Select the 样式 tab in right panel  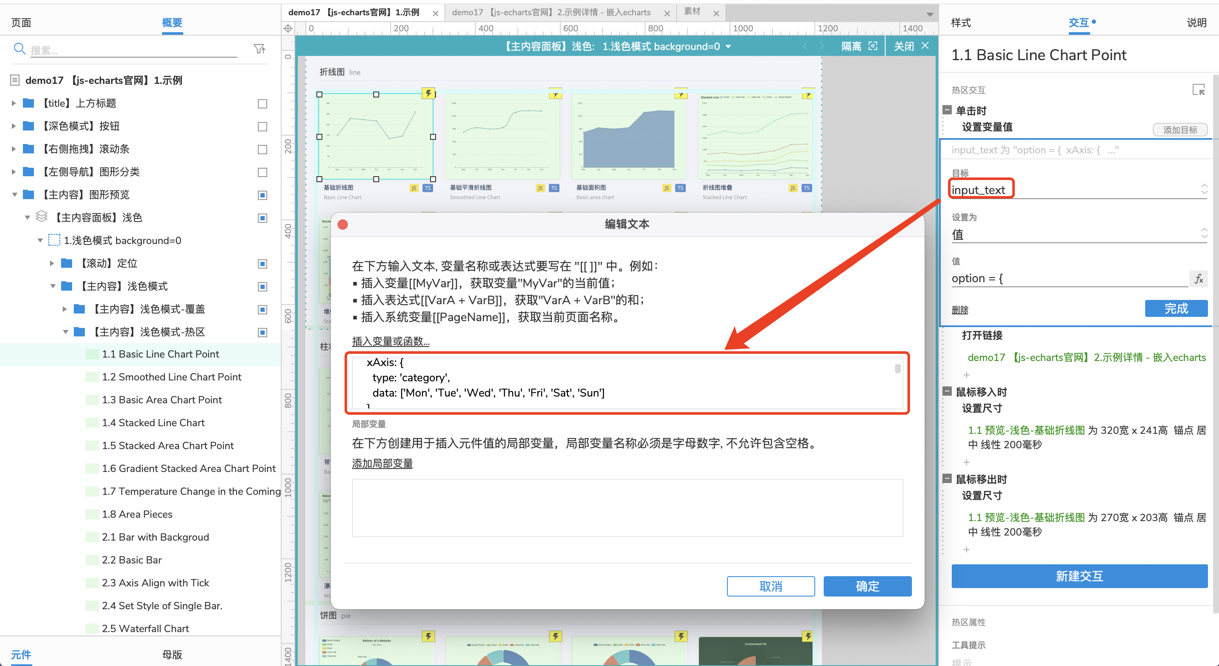tap(962, 22)
